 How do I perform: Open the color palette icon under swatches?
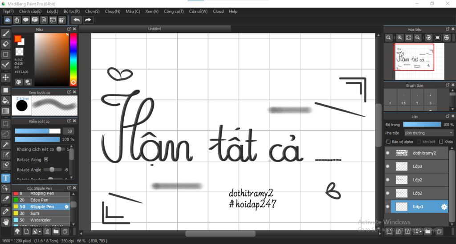coord(19,82)
